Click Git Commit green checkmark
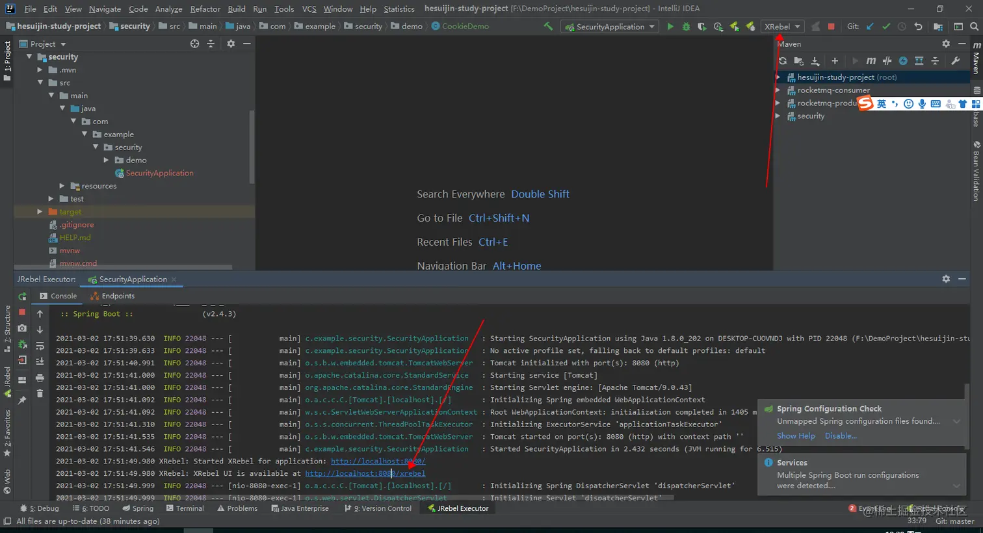 (885, 27)
